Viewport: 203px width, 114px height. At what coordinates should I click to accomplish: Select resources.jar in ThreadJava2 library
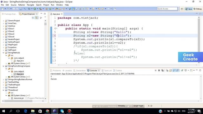(x=19, y=98)
